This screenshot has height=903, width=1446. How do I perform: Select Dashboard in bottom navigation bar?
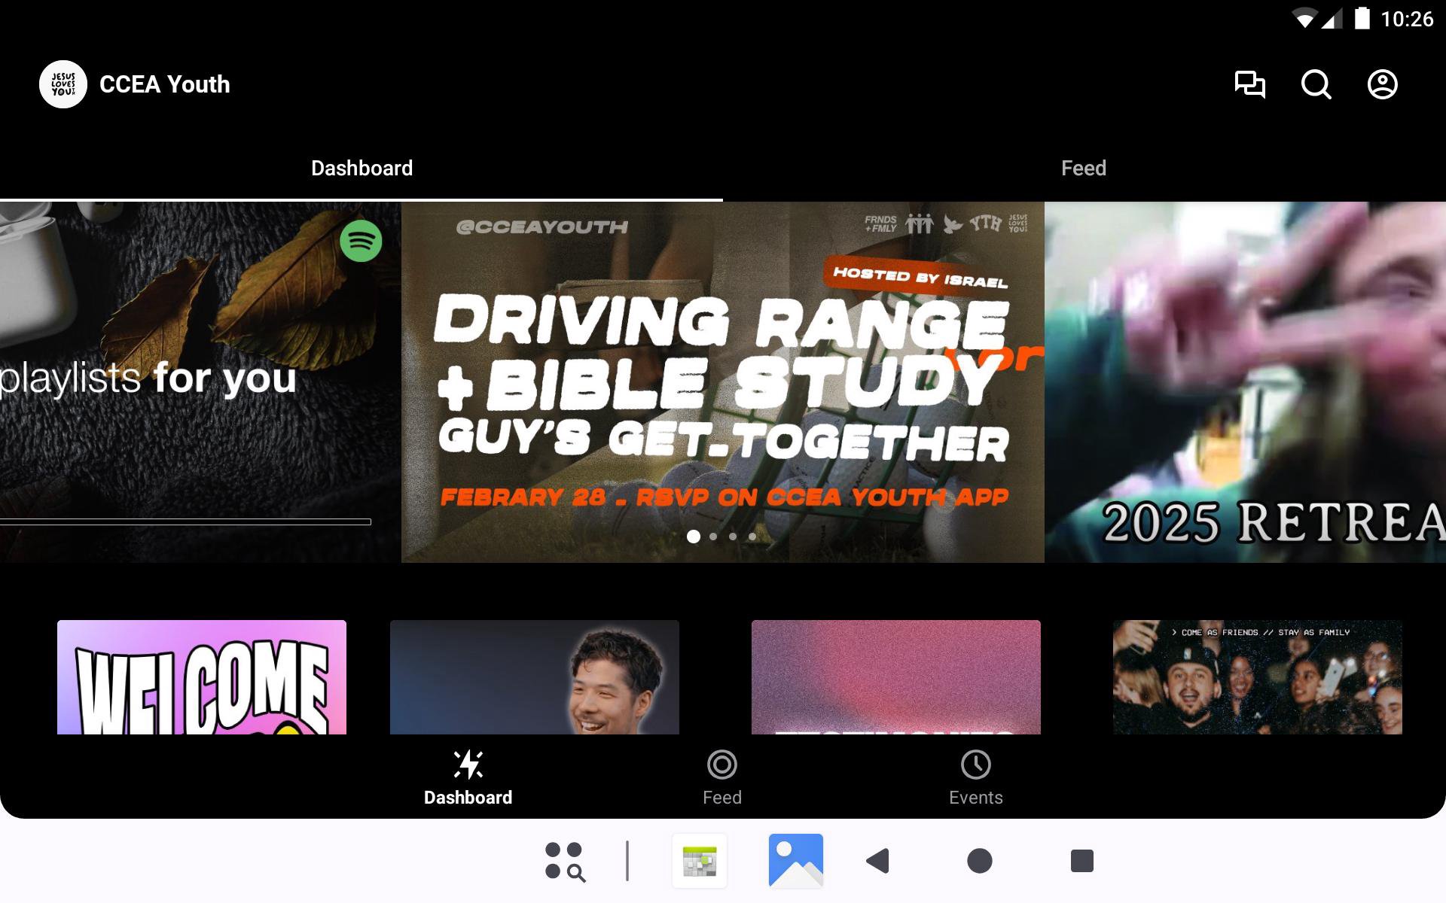tap(468, 778)
